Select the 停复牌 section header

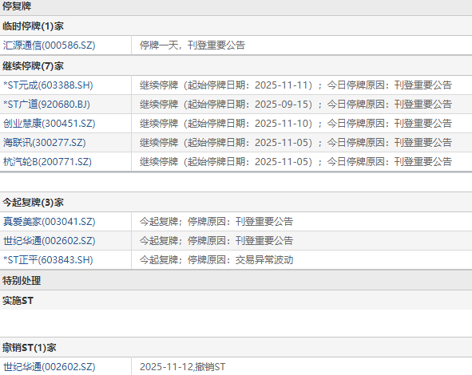pyautogui.click(x=17, y=6)
